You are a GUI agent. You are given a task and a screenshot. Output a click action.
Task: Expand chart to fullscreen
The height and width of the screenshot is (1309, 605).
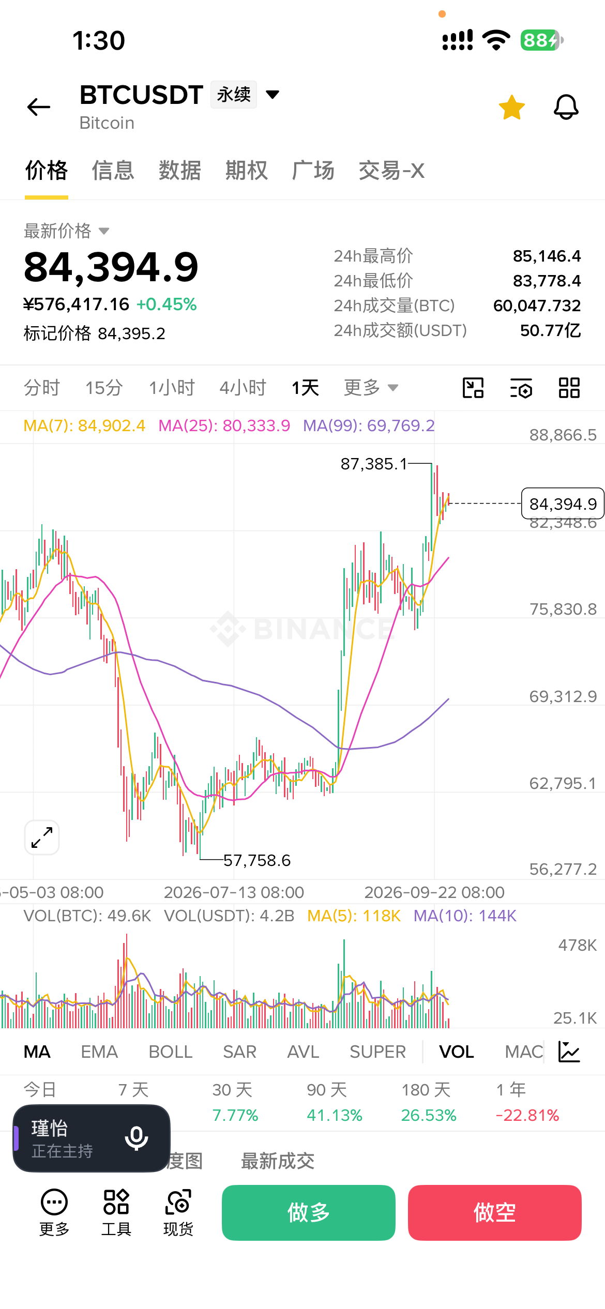[42, 838]
